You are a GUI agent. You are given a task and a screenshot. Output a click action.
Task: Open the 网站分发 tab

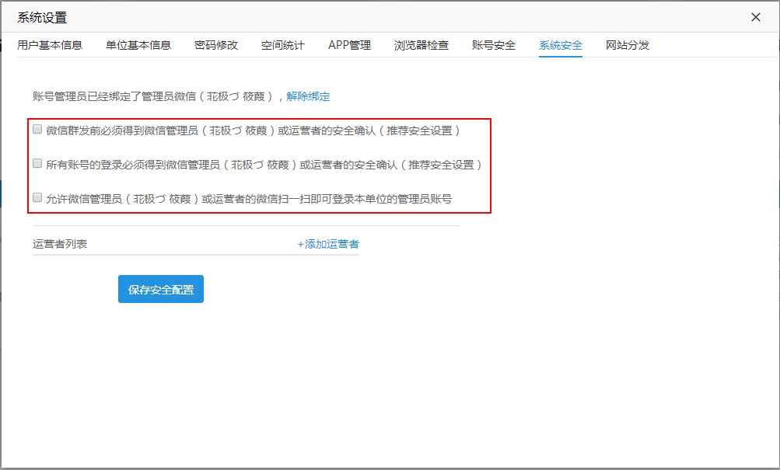click(628, 45)
